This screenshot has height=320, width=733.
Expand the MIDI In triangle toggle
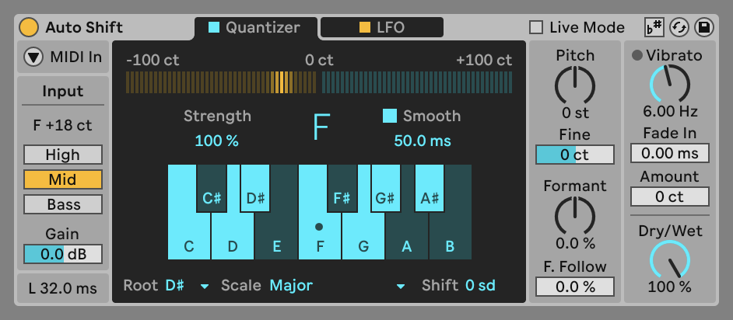pos(33,57)
